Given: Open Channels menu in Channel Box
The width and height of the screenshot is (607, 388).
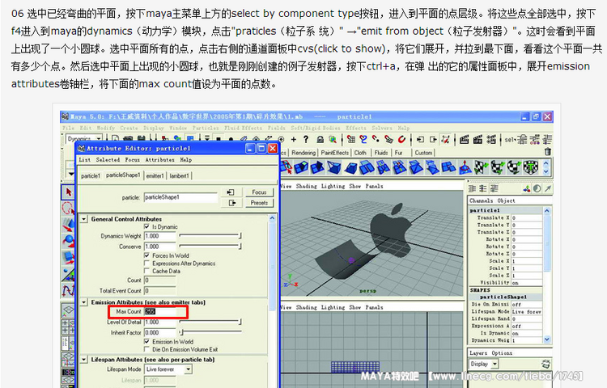Looking at the screenshot, I should point(482,200).
